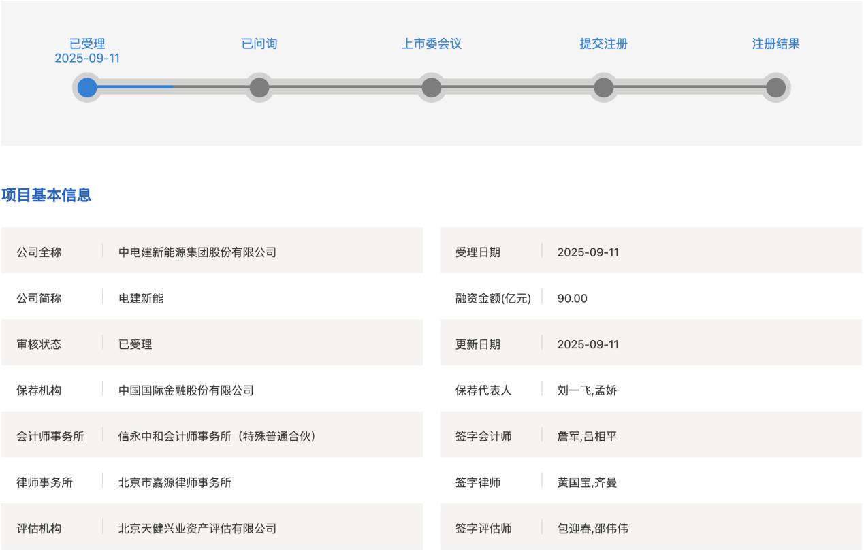Click the 律师事务所 field label
The width and height of the screenshot is (864, 551).
(45, 483)
